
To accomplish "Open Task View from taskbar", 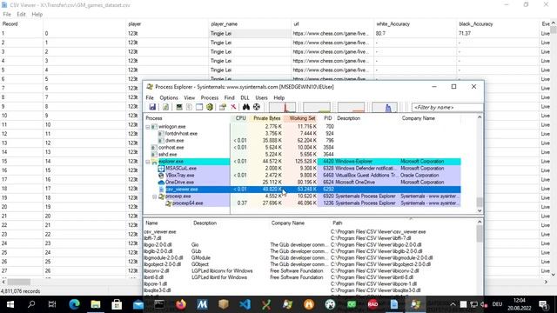I will [52, 304].
